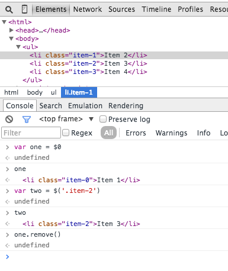Collapse the ul element node
The width and height of the screenshot is (228, 271).
18,47
